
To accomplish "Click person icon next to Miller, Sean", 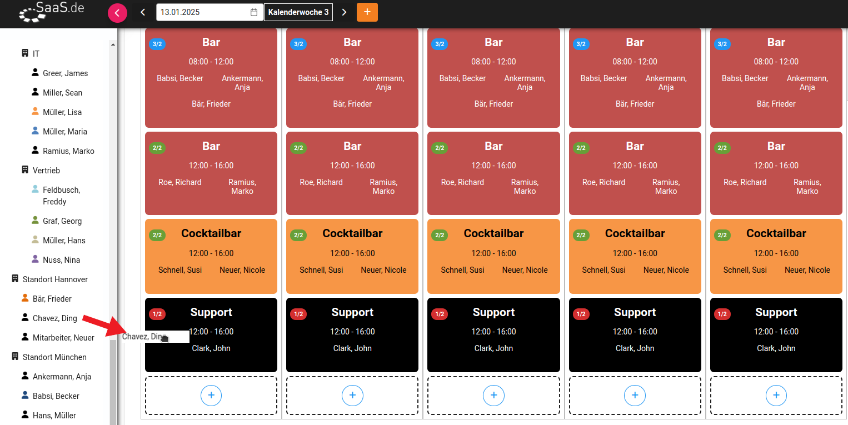I will [x=36, y=92].
